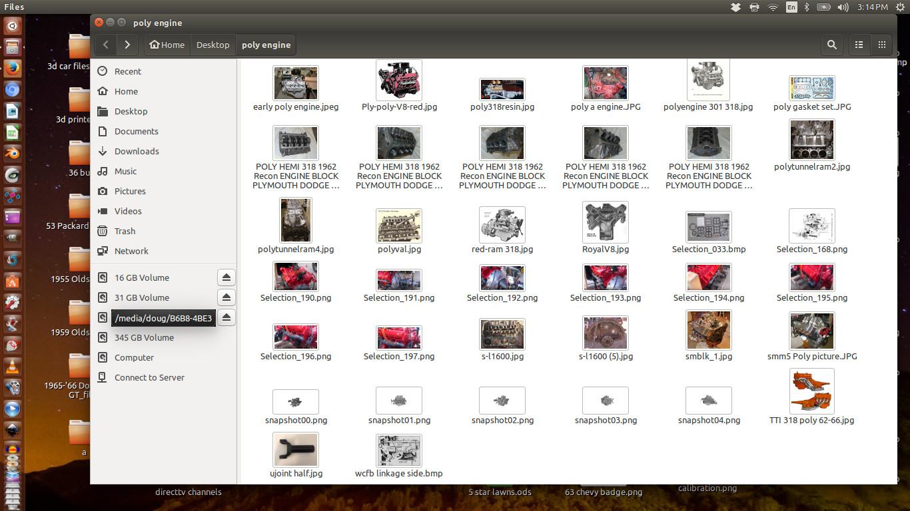Open the volume sound indicator
Viewport: 910px width, 511px height.
843,7
